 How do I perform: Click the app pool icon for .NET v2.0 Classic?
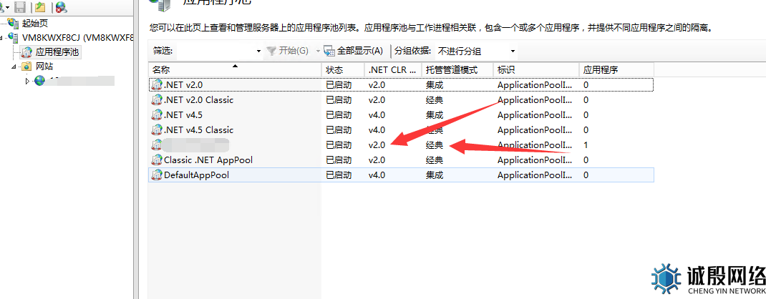(x=157, y=99)
